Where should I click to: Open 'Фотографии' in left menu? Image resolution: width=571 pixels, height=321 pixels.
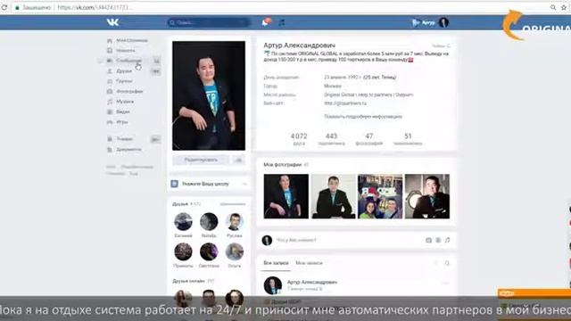[129, 91]
